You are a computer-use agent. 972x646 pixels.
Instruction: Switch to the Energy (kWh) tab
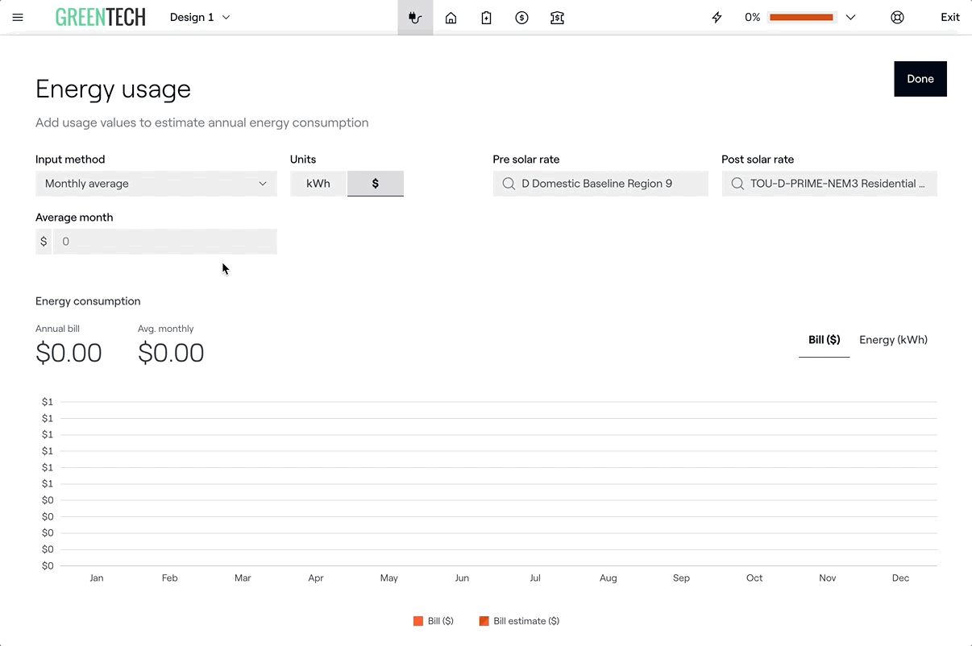[893, 340]
